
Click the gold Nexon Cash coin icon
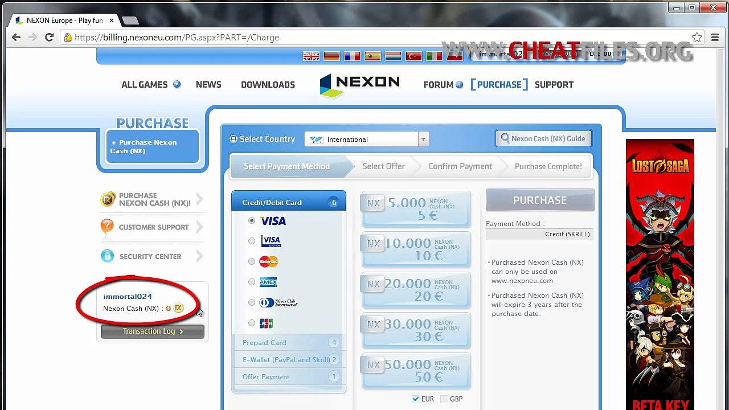[x=108, y=199]
